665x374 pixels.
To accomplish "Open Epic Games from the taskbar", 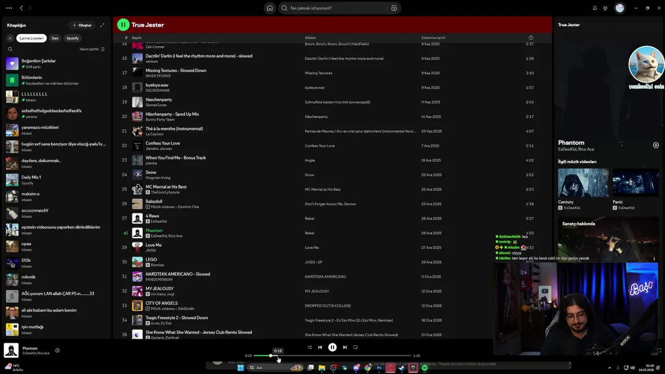I will 413,368.
